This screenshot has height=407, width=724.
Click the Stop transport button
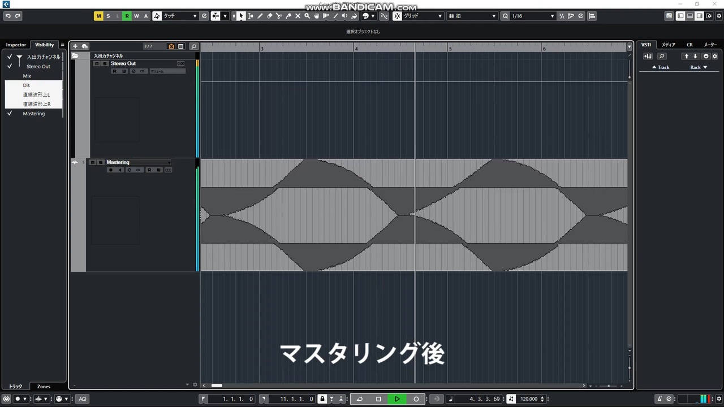[x=378, y=399]
